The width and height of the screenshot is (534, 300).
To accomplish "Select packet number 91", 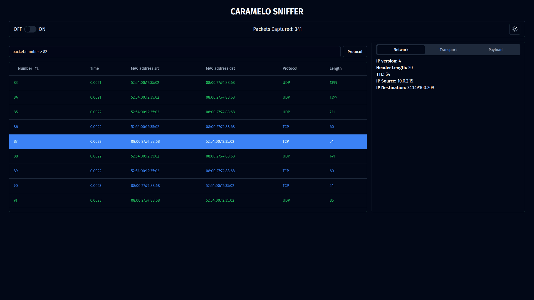I will click(x=111, y=200).
